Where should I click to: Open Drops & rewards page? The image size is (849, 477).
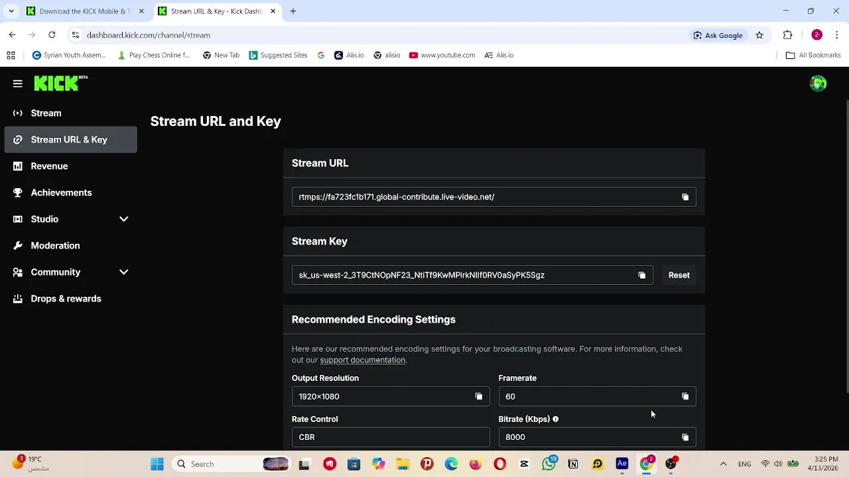(x=70, y=299)
